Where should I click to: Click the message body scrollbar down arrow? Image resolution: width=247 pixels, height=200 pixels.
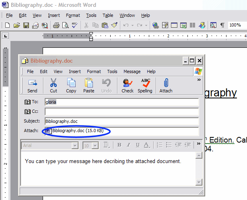coord(199,182)
